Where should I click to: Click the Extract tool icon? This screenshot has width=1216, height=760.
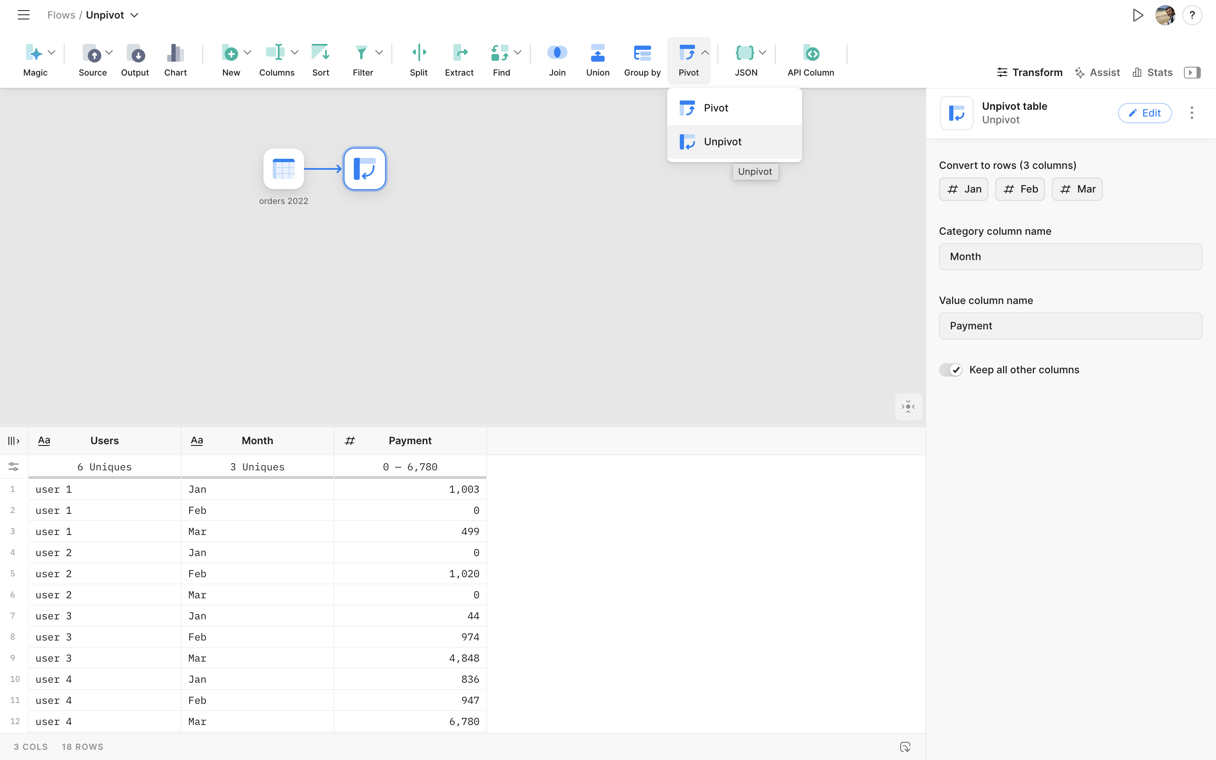coord(459,53)
